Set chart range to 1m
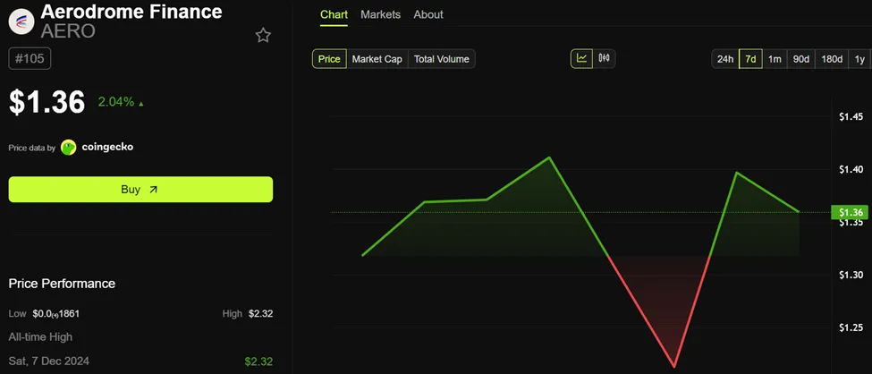This screenshot has height=374, width=872. coord(775,59)
